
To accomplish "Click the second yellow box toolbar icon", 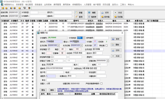I will point(6,8).
